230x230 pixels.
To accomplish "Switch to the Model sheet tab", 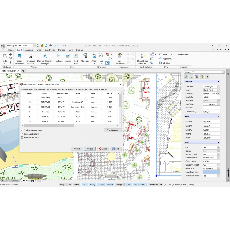I will click(4, 181).
